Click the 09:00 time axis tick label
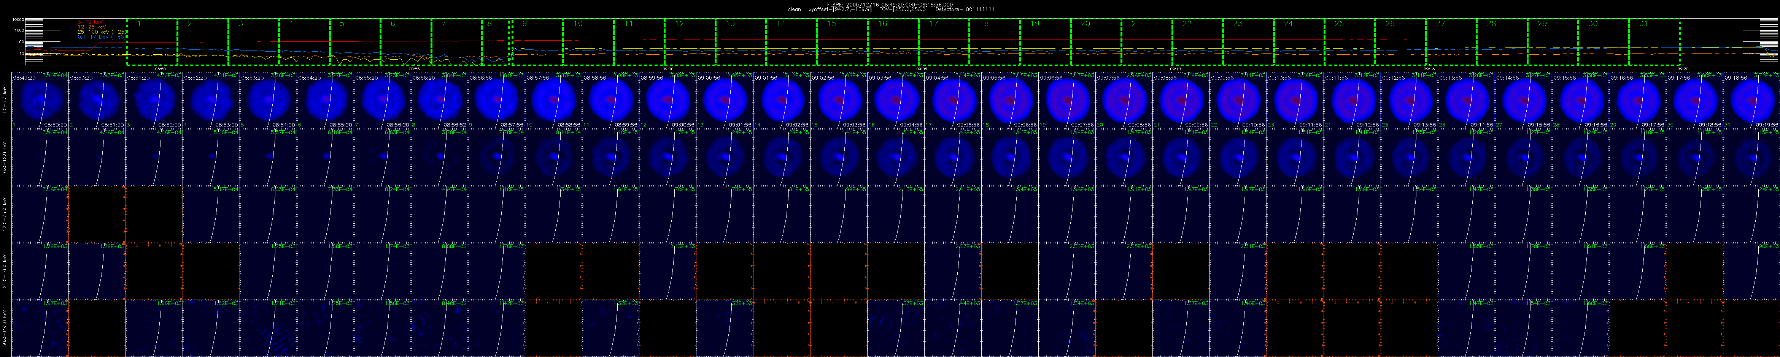 (x=668, y=69)
